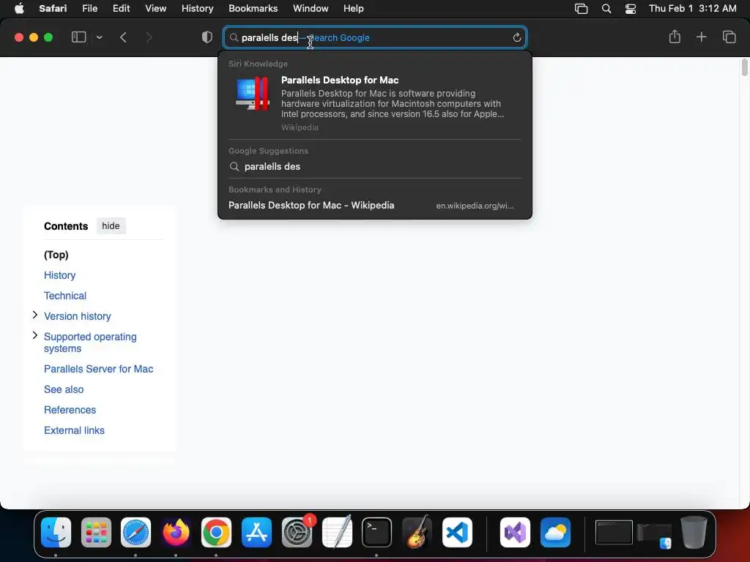Click the page's vertical scrollbar
Image resolution: width=750 pixels, height=562 pixels.
(744, 67)
